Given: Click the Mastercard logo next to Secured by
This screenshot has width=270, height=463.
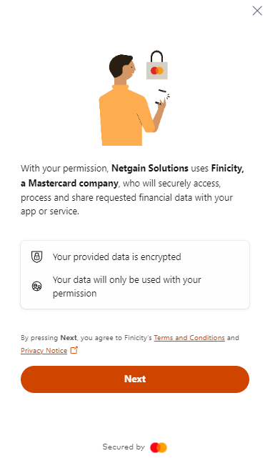Looking at the screenshot, I should 159,447.
